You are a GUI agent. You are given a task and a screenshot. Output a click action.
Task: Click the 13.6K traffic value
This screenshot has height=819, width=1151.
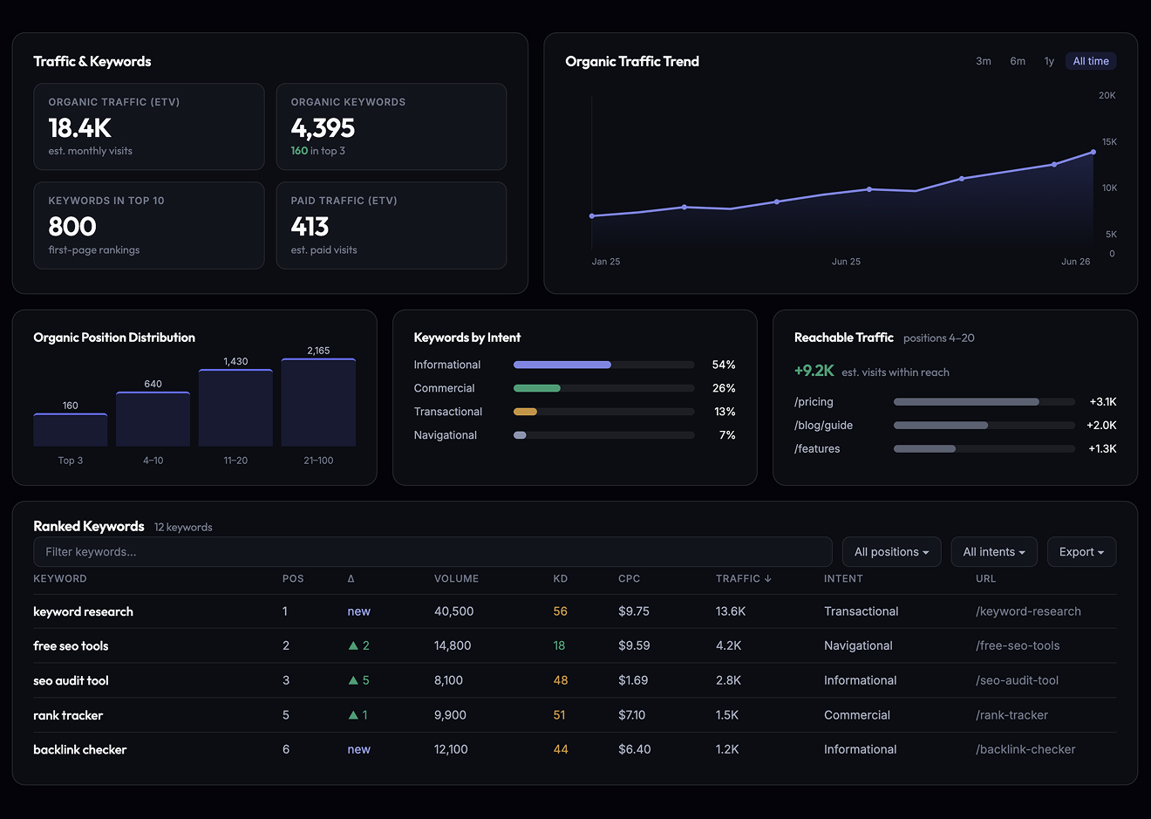(731, 611)
